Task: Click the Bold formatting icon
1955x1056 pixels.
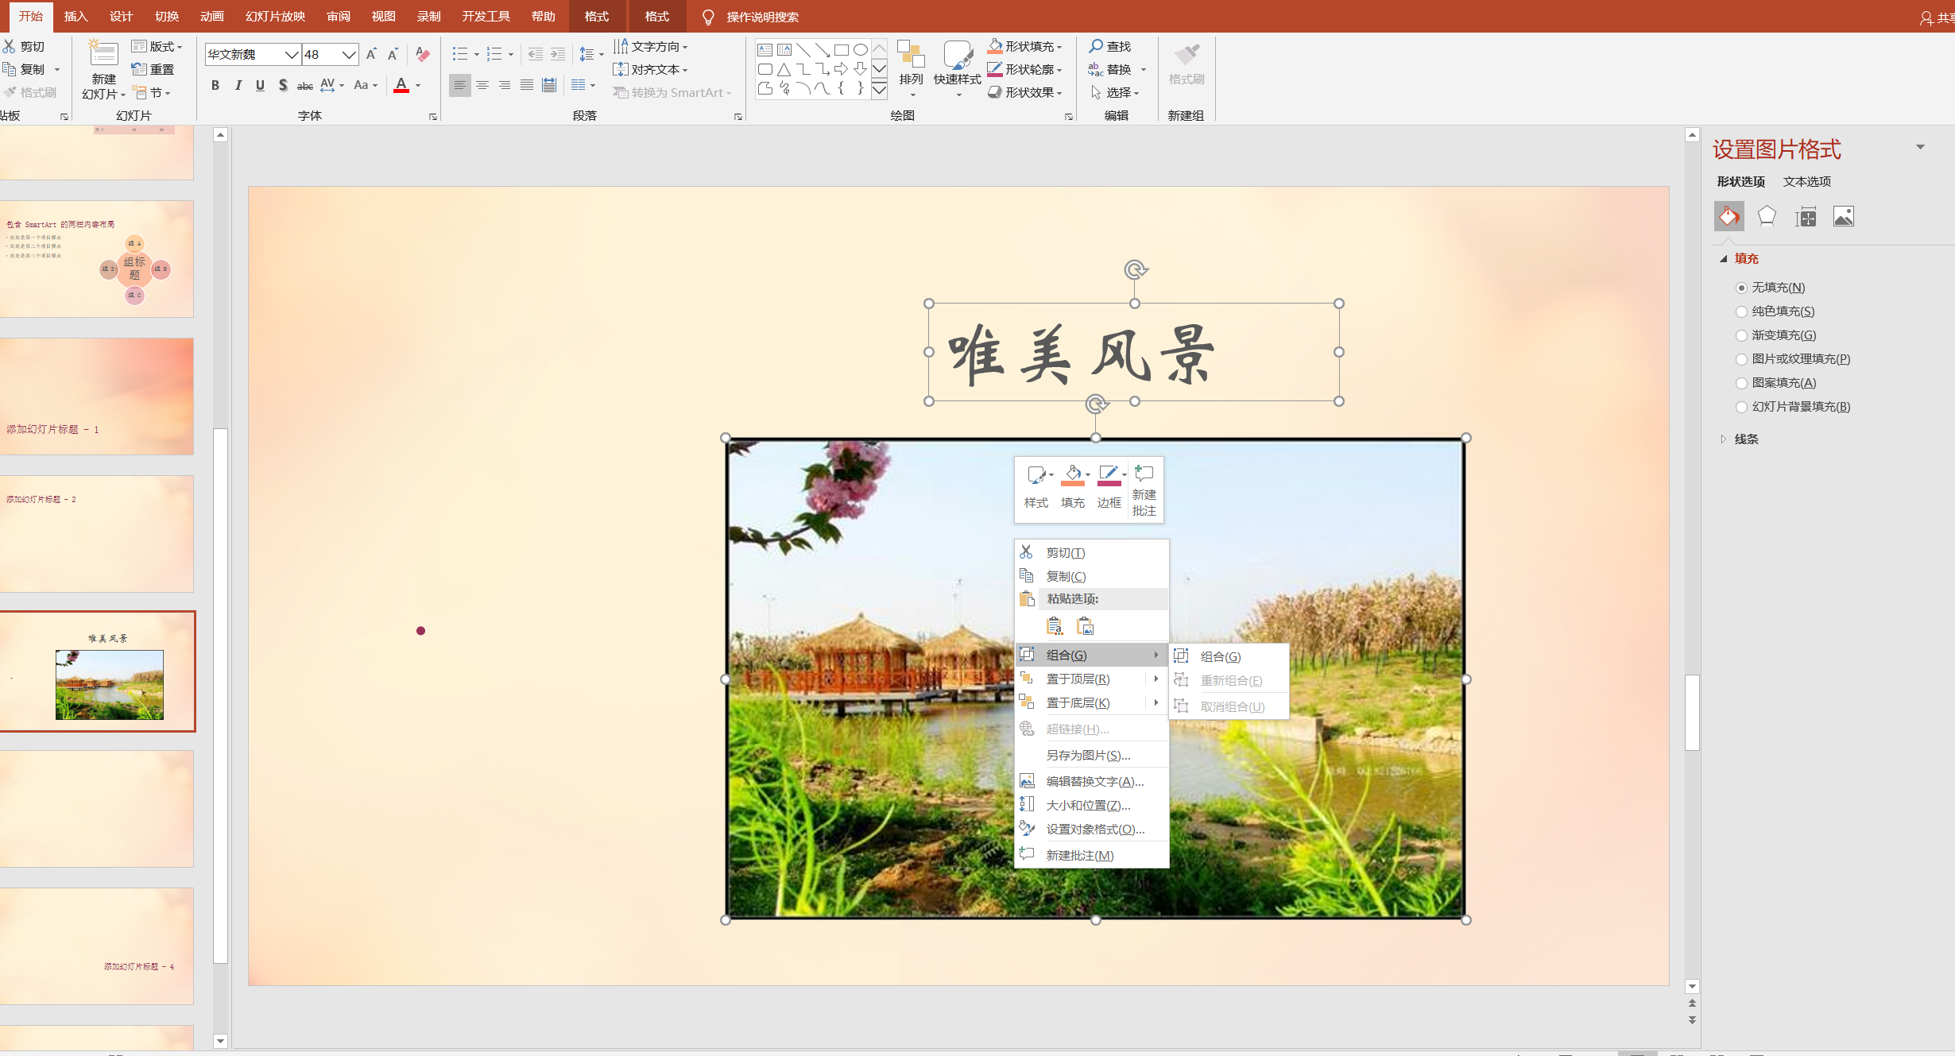Action: [215, 85]
